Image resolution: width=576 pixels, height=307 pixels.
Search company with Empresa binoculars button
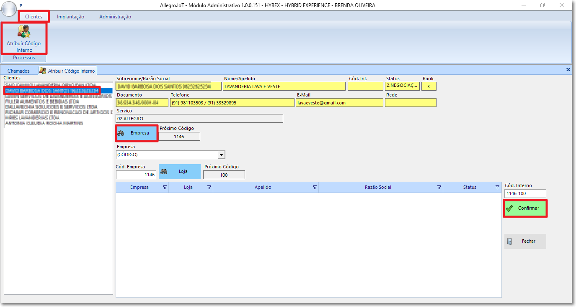[x=137, y=133]
